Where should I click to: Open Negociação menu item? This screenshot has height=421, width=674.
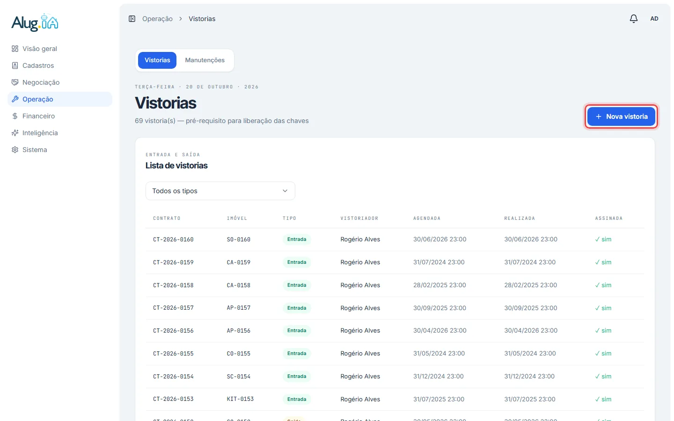60,82
